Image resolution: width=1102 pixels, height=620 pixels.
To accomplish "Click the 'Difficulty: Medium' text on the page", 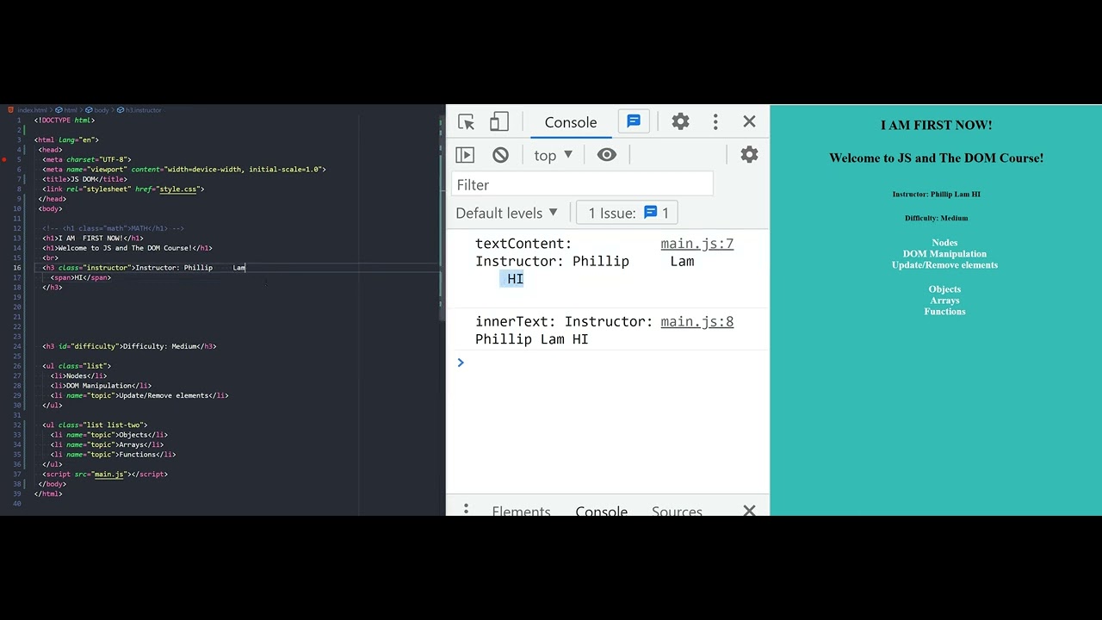I will coord(936,219).
